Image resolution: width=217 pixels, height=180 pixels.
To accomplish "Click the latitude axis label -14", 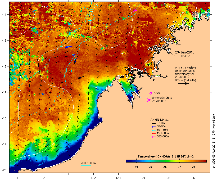I will 4,14.
